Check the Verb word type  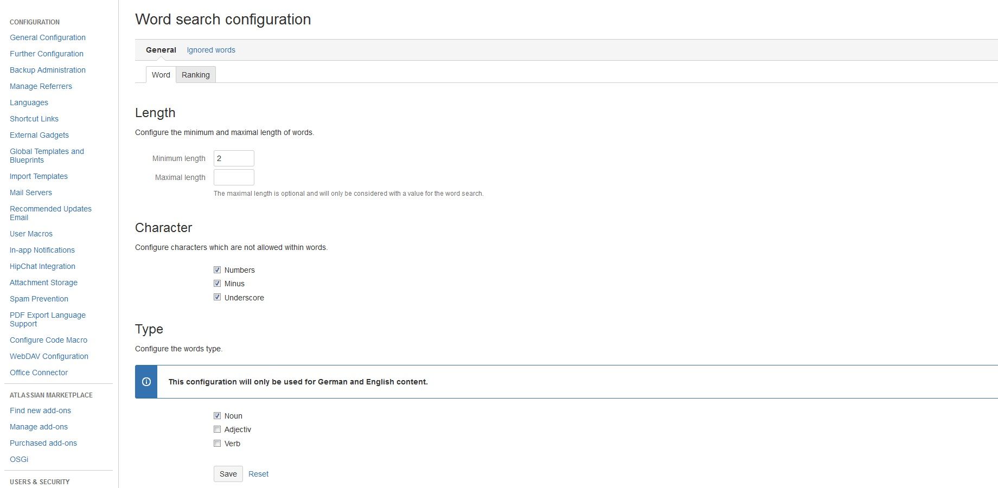pyautogui.click(x=217, y=444)
